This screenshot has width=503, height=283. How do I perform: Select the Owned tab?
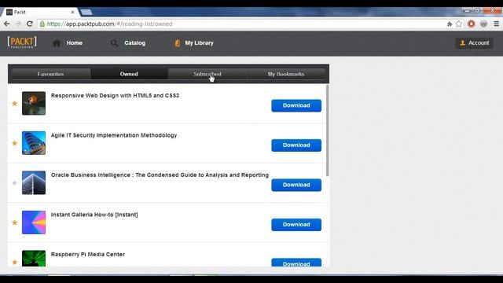pyautogui.click(x=129, y=74)
